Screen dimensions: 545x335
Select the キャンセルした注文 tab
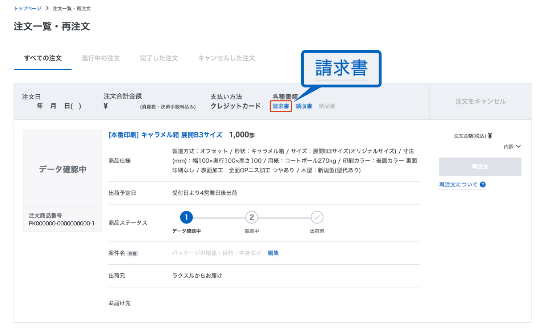point(226,58)
